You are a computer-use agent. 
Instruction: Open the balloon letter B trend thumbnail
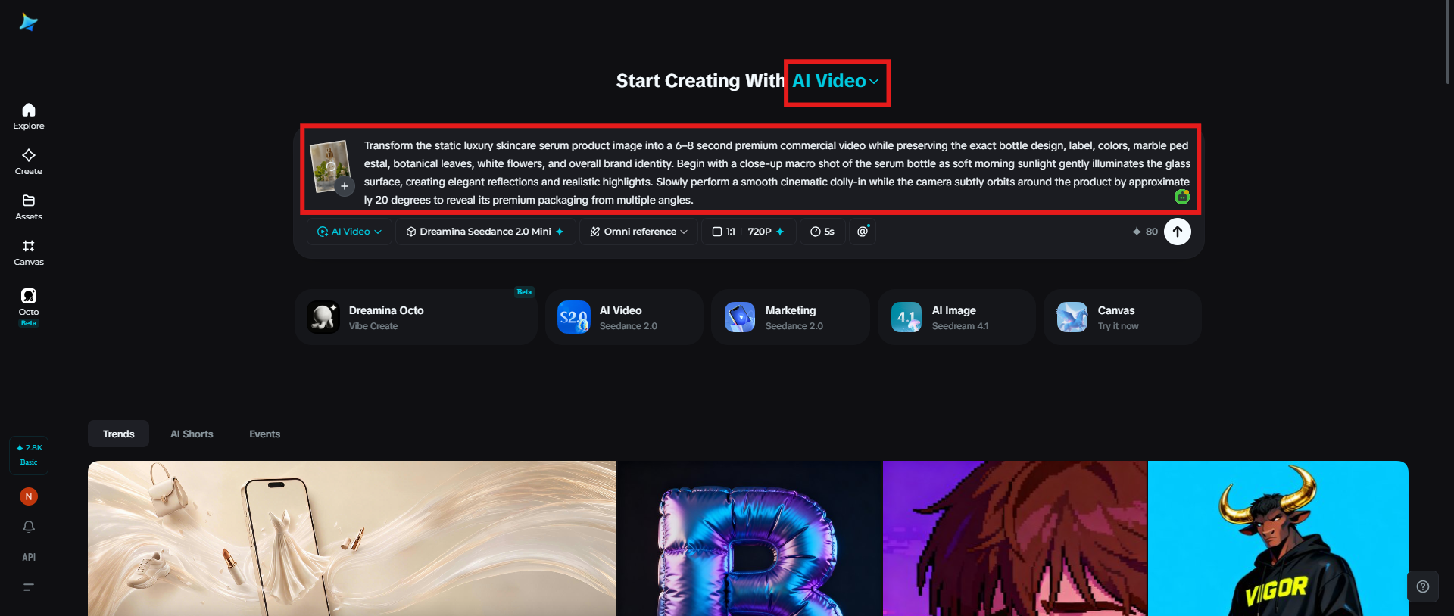tap(750, 538)
